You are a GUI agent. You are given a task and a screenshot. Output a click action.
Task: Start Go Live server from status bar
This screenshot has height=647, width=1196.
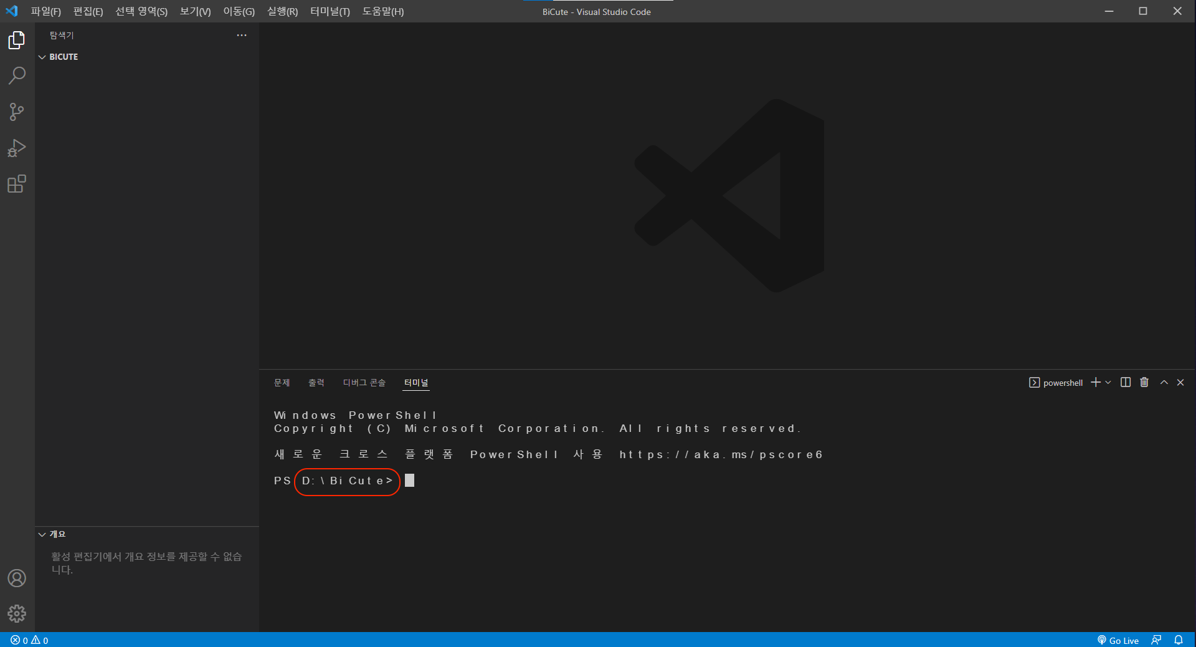(x=1118, y=640)
